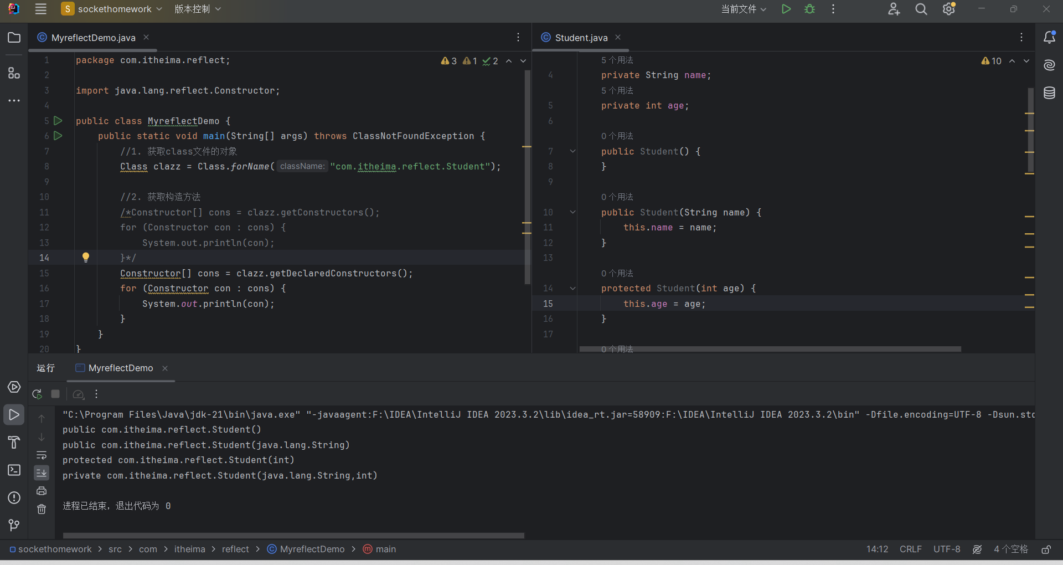Open the 4 个空格 indent settings

1010,549
